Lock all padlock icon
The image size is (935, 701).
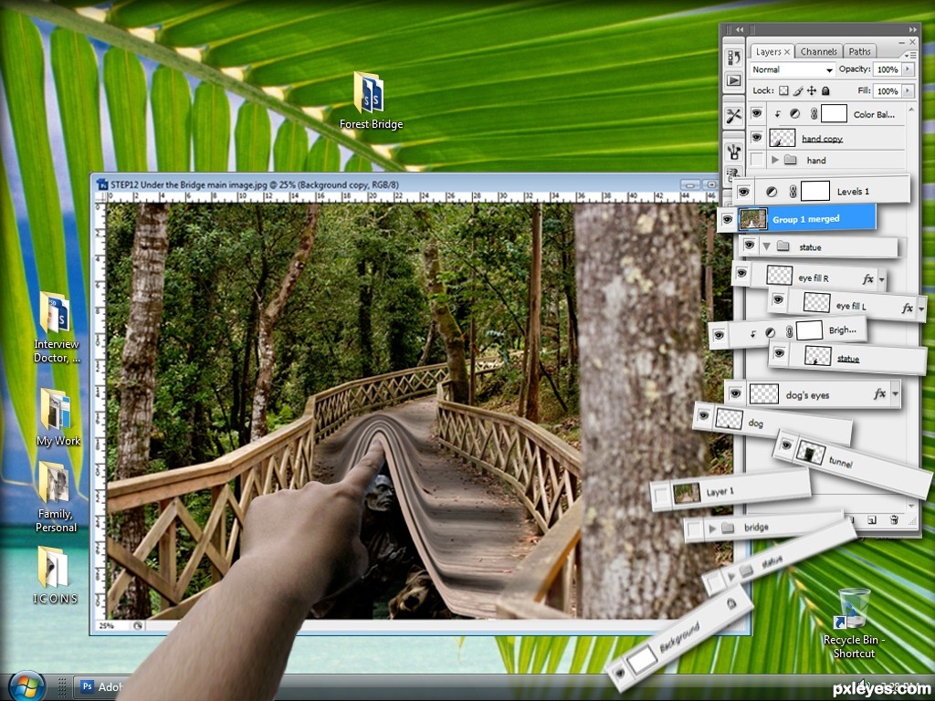click(x=825, y=90)
